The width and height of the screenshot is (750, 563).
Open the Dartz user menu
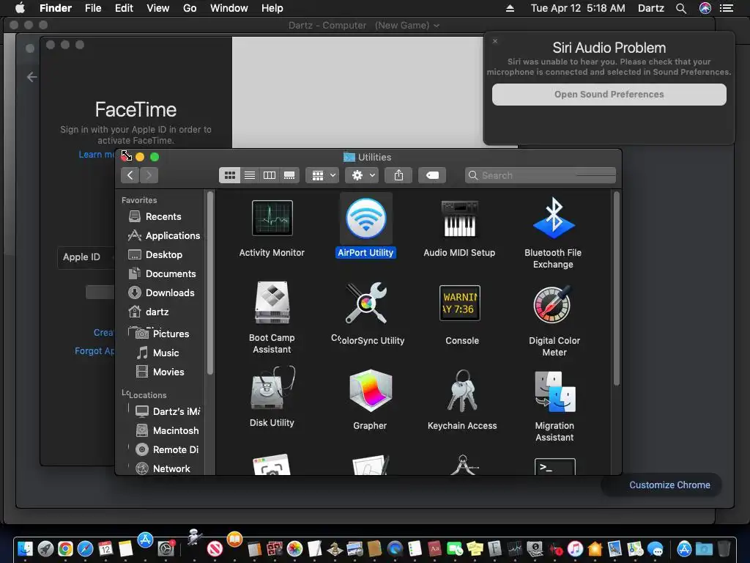pyautogui.click(x=651, y=8)
